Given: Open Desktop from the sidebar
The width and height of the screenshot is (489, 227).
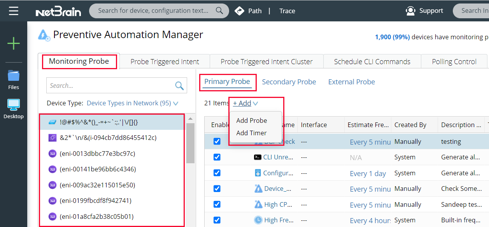Looking at the screenshot, I should point(14,107).
